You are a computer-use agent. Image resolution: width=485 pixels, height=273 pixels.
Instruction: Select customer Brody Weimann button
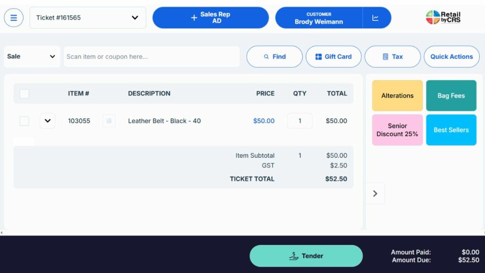click(319, 18)
